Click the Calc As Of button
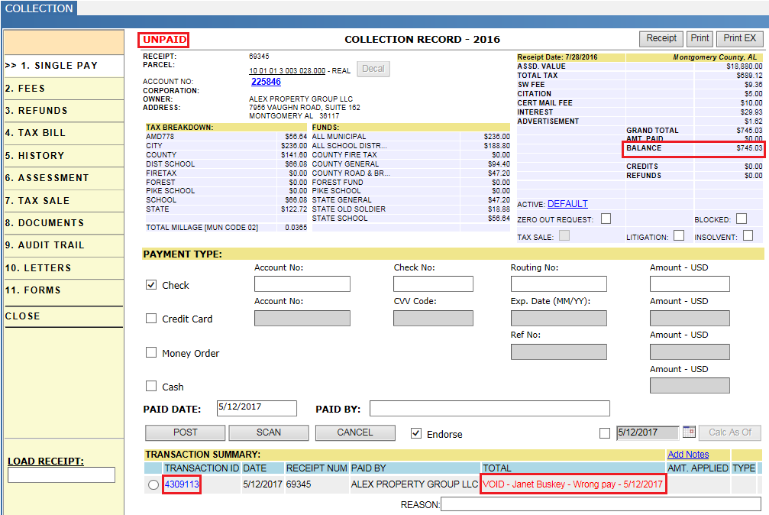Viewport: 769px width, 515px height. (730, 432)
